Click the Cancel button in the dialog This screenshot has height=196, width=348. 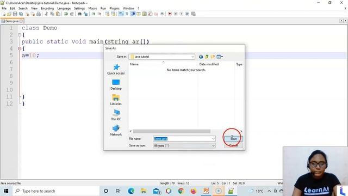click(x=233, y=145)
